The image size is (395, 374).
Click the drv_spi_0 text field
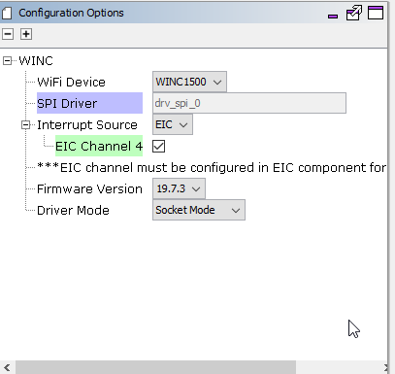249,103
